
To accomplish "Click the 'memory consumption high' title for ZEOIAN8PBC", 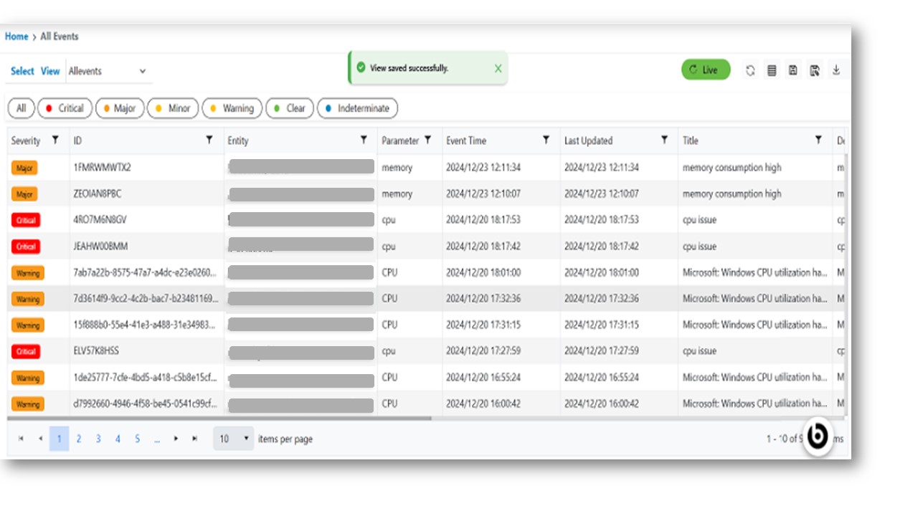I will (732, 194).
